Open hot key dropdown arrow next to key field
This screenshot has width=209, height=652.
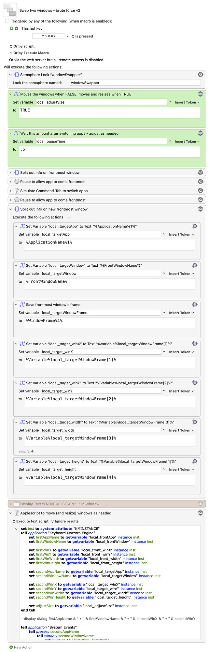(x=68, y=36)
